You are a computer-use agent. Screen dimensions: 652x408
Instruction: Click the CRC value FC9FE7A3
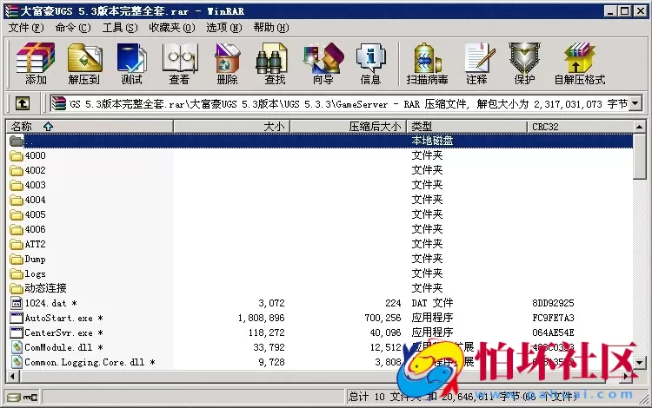(x=553, y=318)
